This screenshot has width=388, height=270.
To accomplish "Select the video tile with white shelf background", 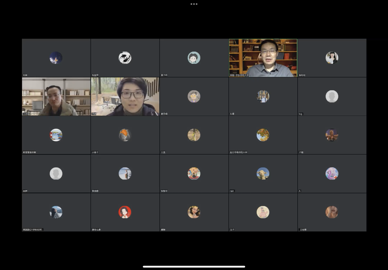I will [x=56, y=96].
